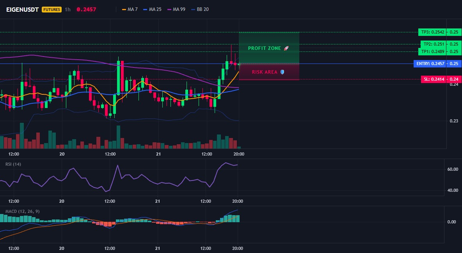Select the ENTRY: 0.2457 price tag
Image resolution: width=462 pixels, height=253 pixels.
(x=430, y=64)
